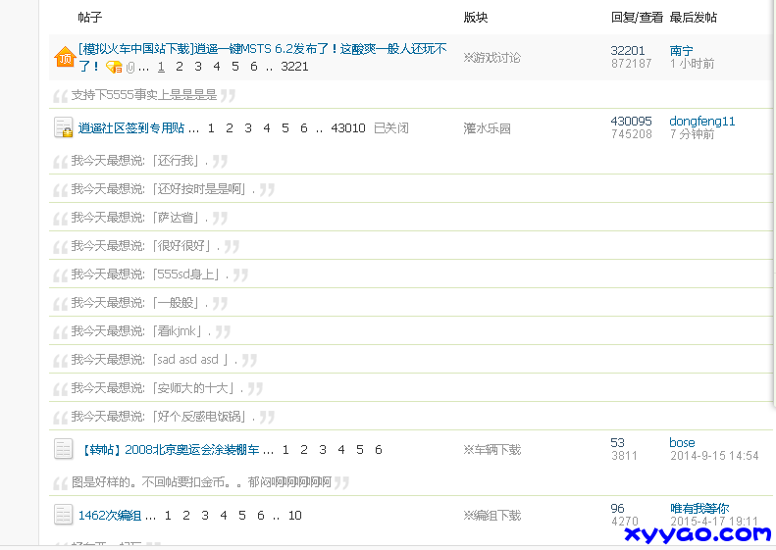This screenshot has width=776, height=550.
Task: Click the quote 我今天最想说:「安师大的十大」
Action: pyautogui.click(x=157, y=388)
